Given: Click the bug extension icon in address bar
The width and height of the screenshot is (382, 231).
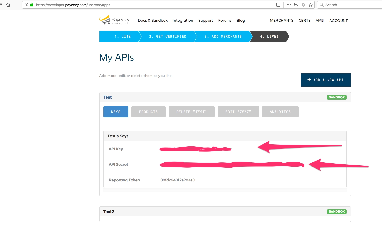Looking at the screenshot, I should [x=303, y=5].
